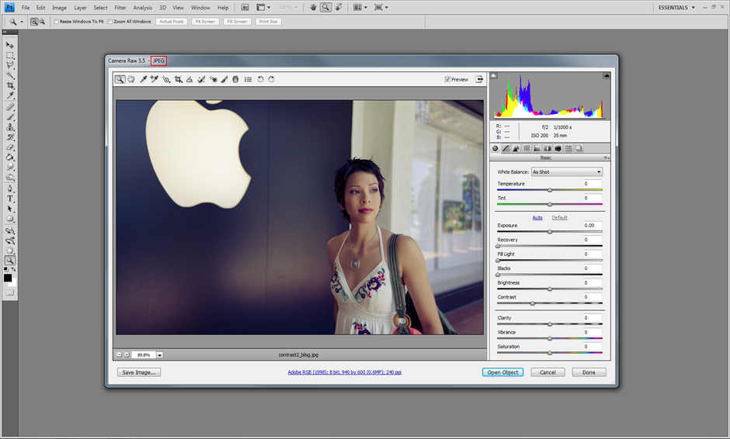Open the Split Toning tab
Viewport: 730px width, 439px height.
pos(537,148)
